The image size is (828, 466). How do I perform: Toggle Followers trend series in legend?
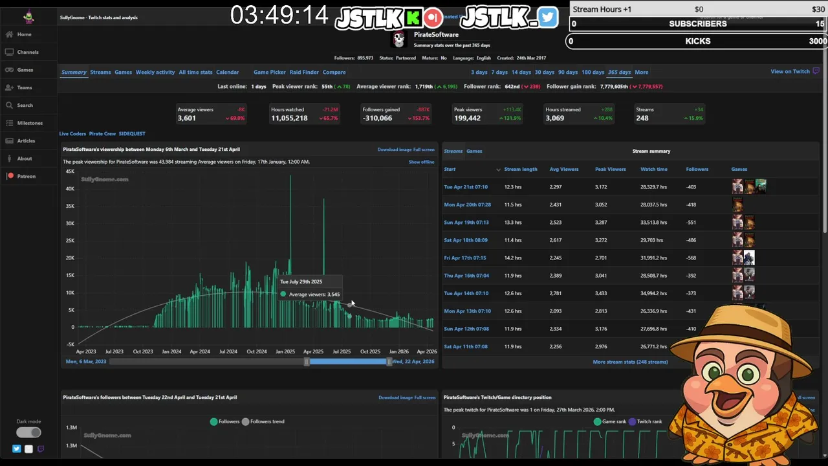point(263,421)
